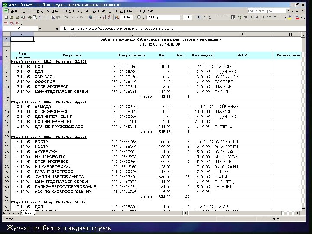Open the Правка menu
The image size is (312, 234).
pyautogui.click(x=28, y=11)
